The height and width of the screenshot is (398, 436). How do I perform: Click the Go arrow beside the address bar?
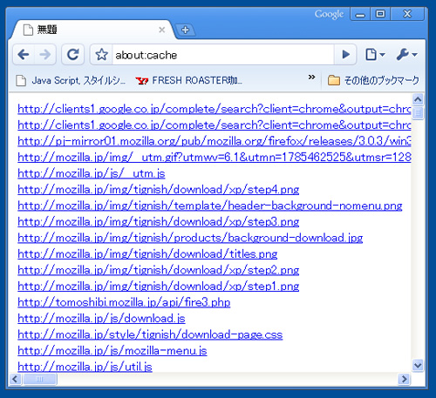point(345,55)
